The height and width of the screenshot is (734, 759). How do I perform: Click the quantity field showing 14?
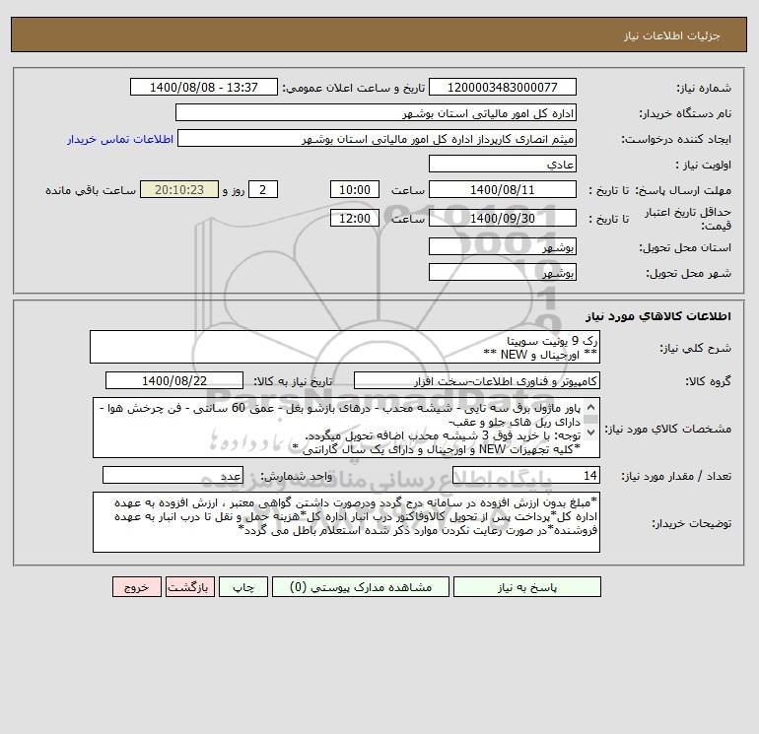[x=526, y=475]
